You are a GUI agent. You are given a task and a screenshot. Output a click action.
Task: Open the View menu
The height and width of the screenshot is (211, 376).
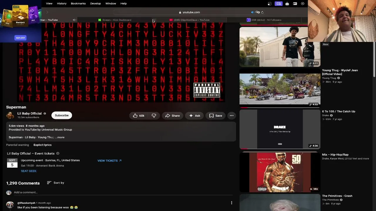[49, 4]
